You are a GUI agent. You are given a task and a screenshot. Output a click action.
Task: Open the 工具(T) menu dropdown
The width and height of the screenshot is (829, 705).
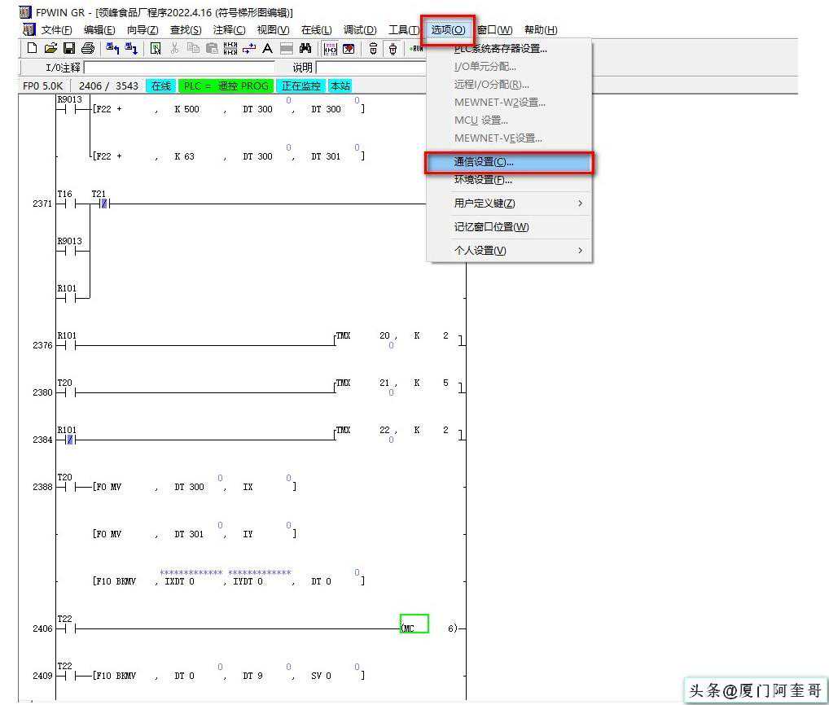click(403, 30)
